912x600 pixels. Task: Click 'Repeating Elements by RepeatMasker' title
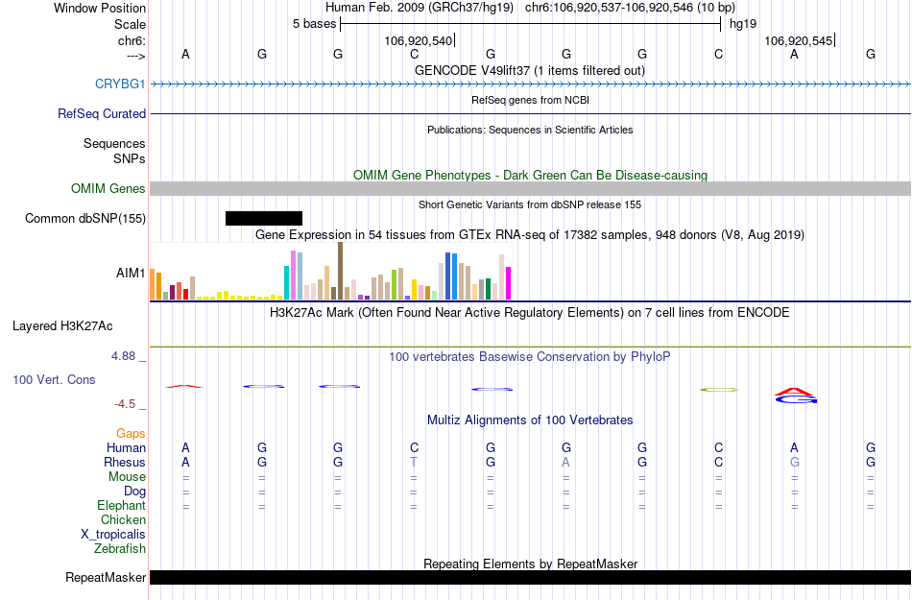[530, 564]
